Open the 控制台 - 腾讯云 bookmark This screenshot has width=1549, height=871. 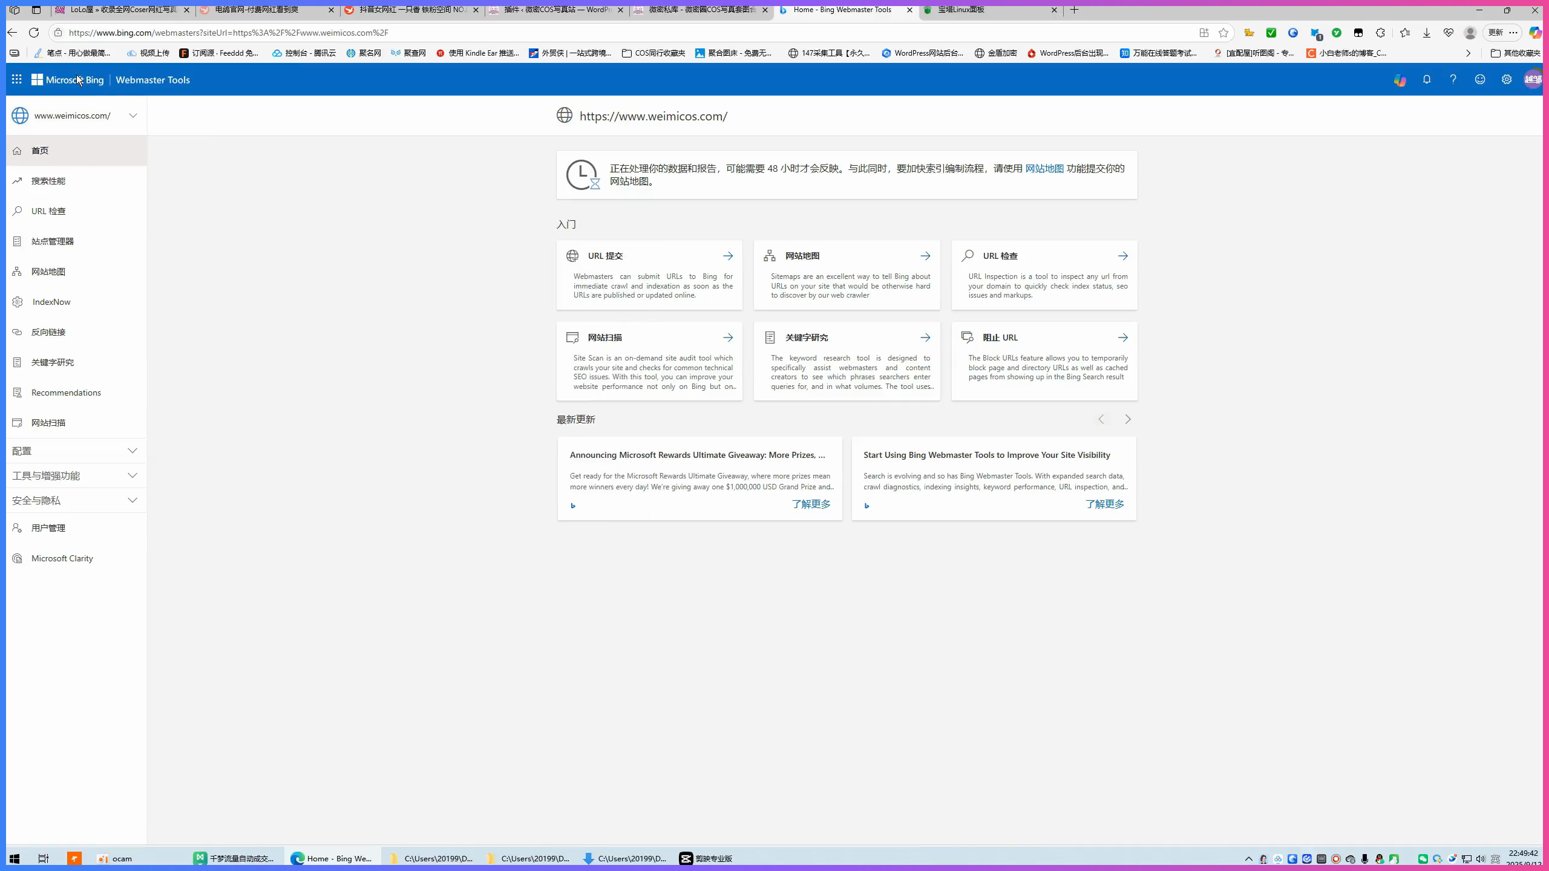(x=304, y=53)
